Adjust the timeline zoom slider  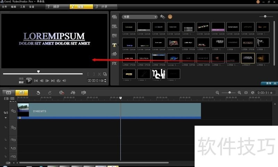pyautogui.click(x=229, y=93)
